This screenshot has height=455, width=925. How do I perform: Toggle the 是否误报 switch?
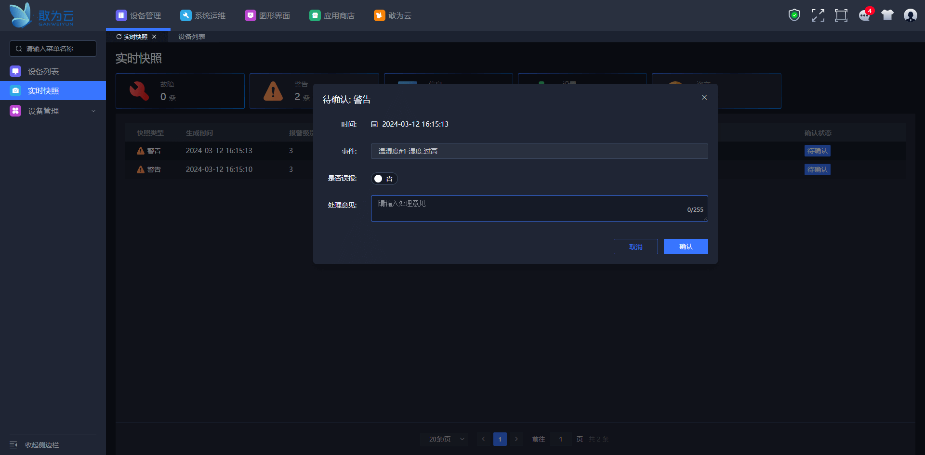[384, 179]
